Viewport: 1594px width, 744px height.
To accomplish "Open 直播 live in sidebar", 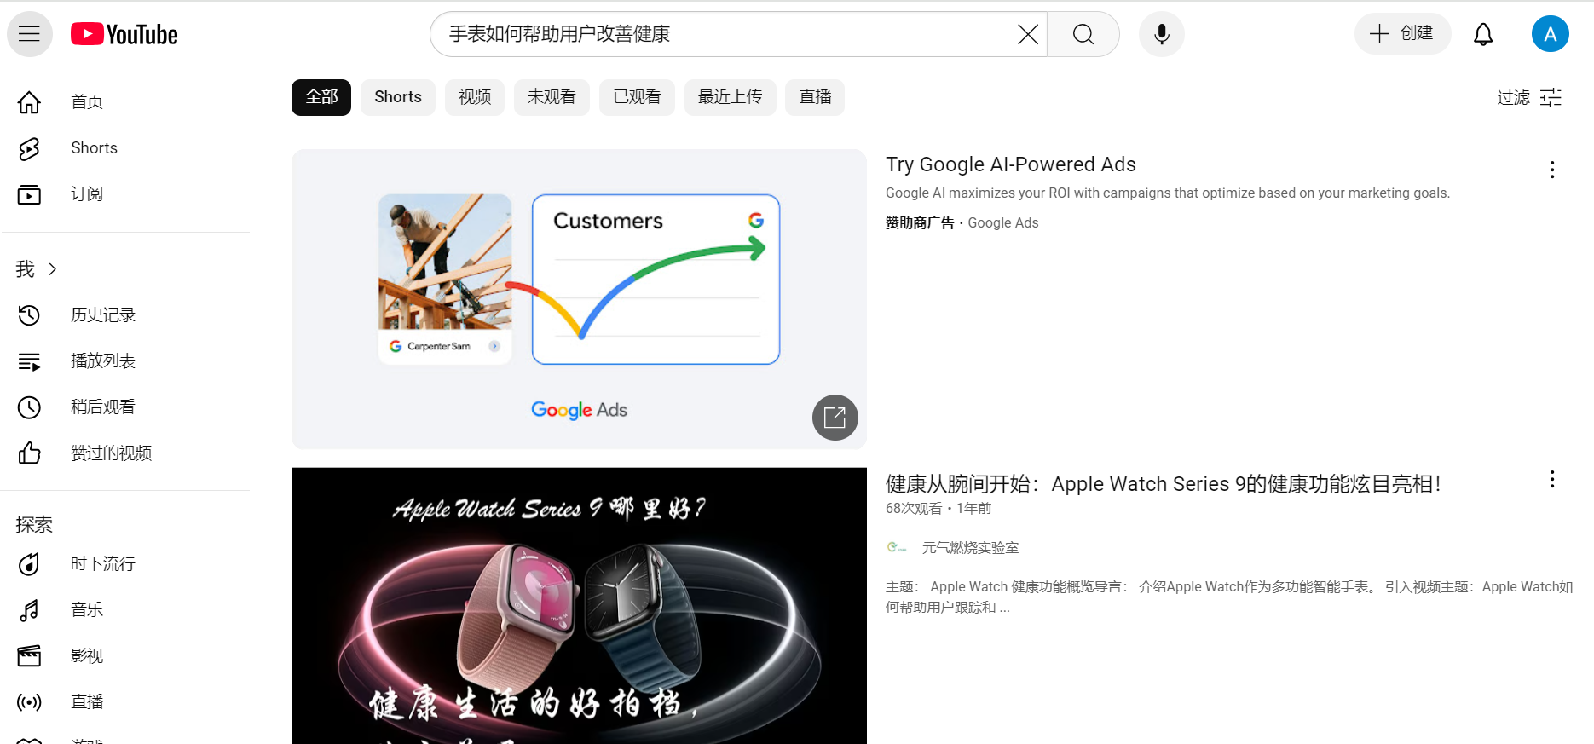I will tap(126, 702).
